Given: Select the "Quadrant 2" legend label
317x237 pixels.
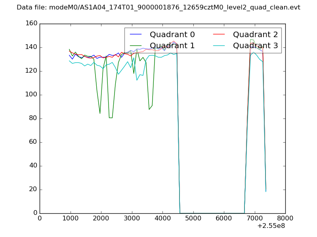Looking at the screenshot, I should point(255,34).
